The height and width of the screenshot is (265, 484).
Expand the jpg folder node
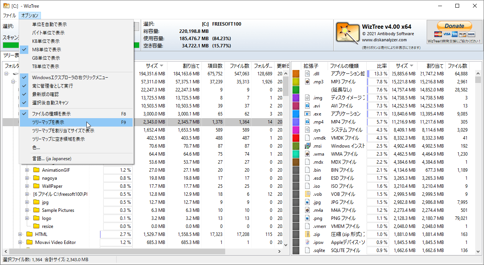(x=27, y=202)
